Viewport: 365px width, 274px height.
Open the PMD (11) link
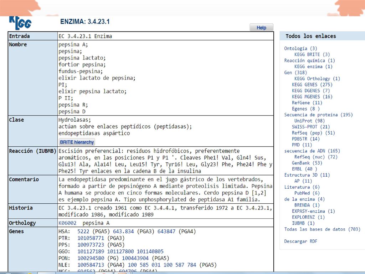tap(302, 145)
